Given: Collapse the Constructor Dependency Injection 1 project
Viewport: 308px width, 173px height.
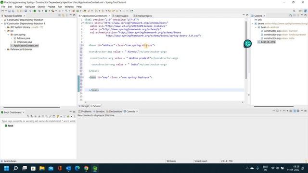Looking at the screenshot, I should [x=2, y=24].
